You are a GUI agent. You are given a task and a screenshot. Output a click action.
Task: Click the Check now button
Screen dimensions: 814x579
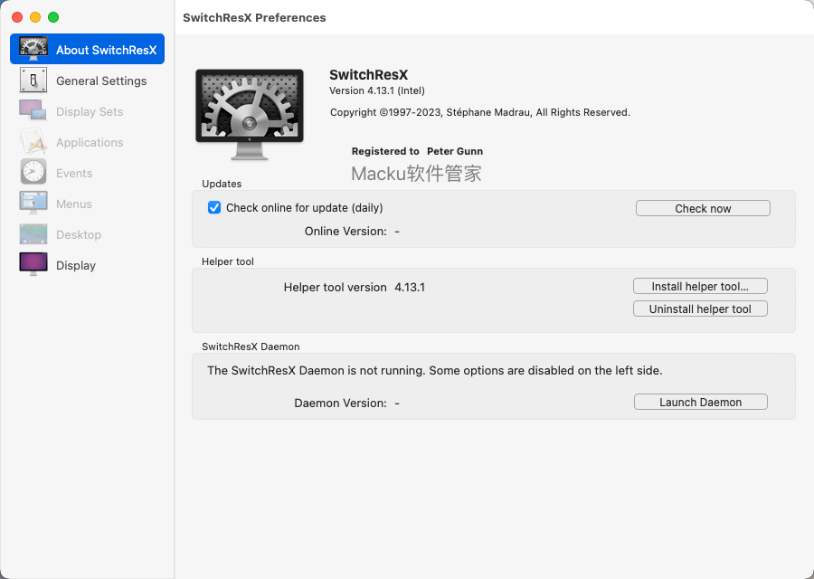[x=703, y=208]
